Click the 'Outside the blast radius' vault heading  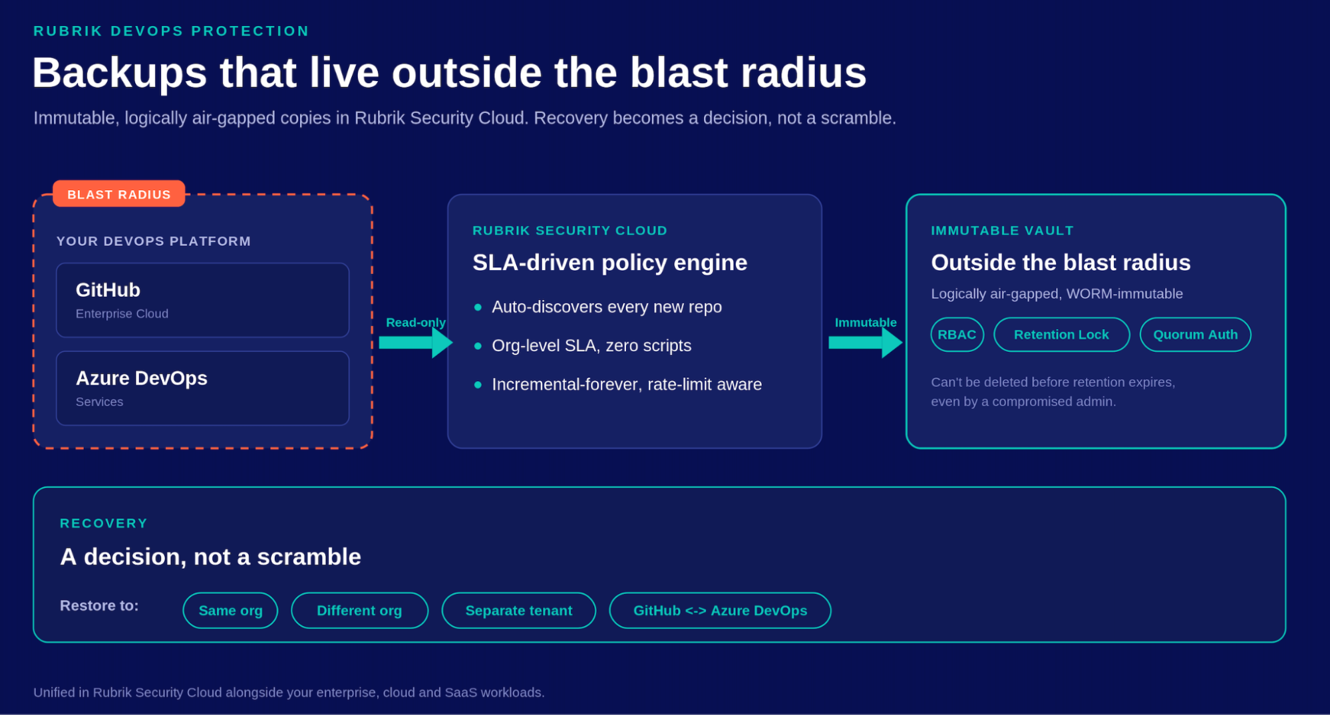pos(1061,263)
